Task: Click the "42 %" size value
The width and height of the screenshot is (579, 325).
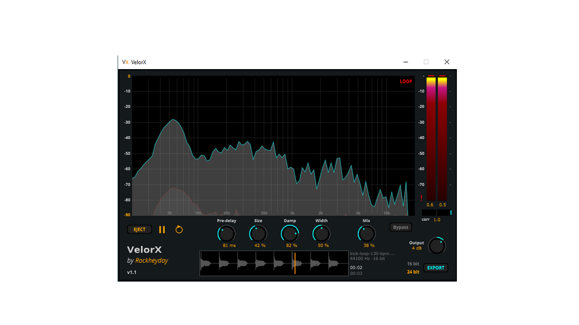Action: 260,246
